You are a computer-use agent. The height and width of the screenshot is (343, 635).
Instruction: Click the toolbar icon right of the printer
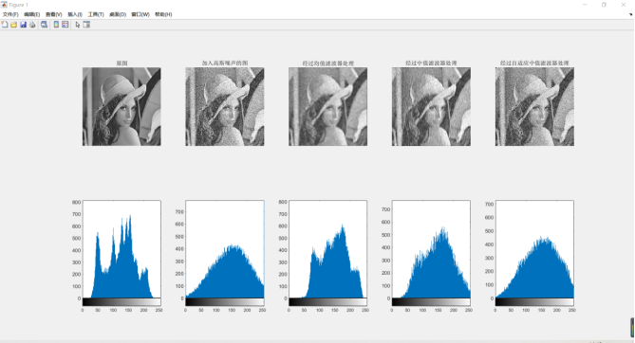tap(44, 25)
